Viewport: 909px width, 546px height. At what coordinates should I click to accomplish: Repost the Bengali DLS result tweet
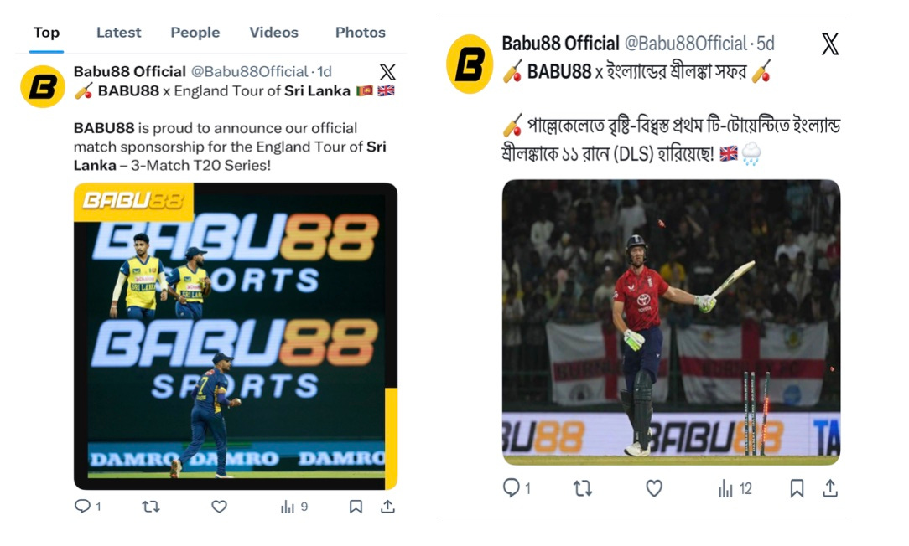(583, 489)
